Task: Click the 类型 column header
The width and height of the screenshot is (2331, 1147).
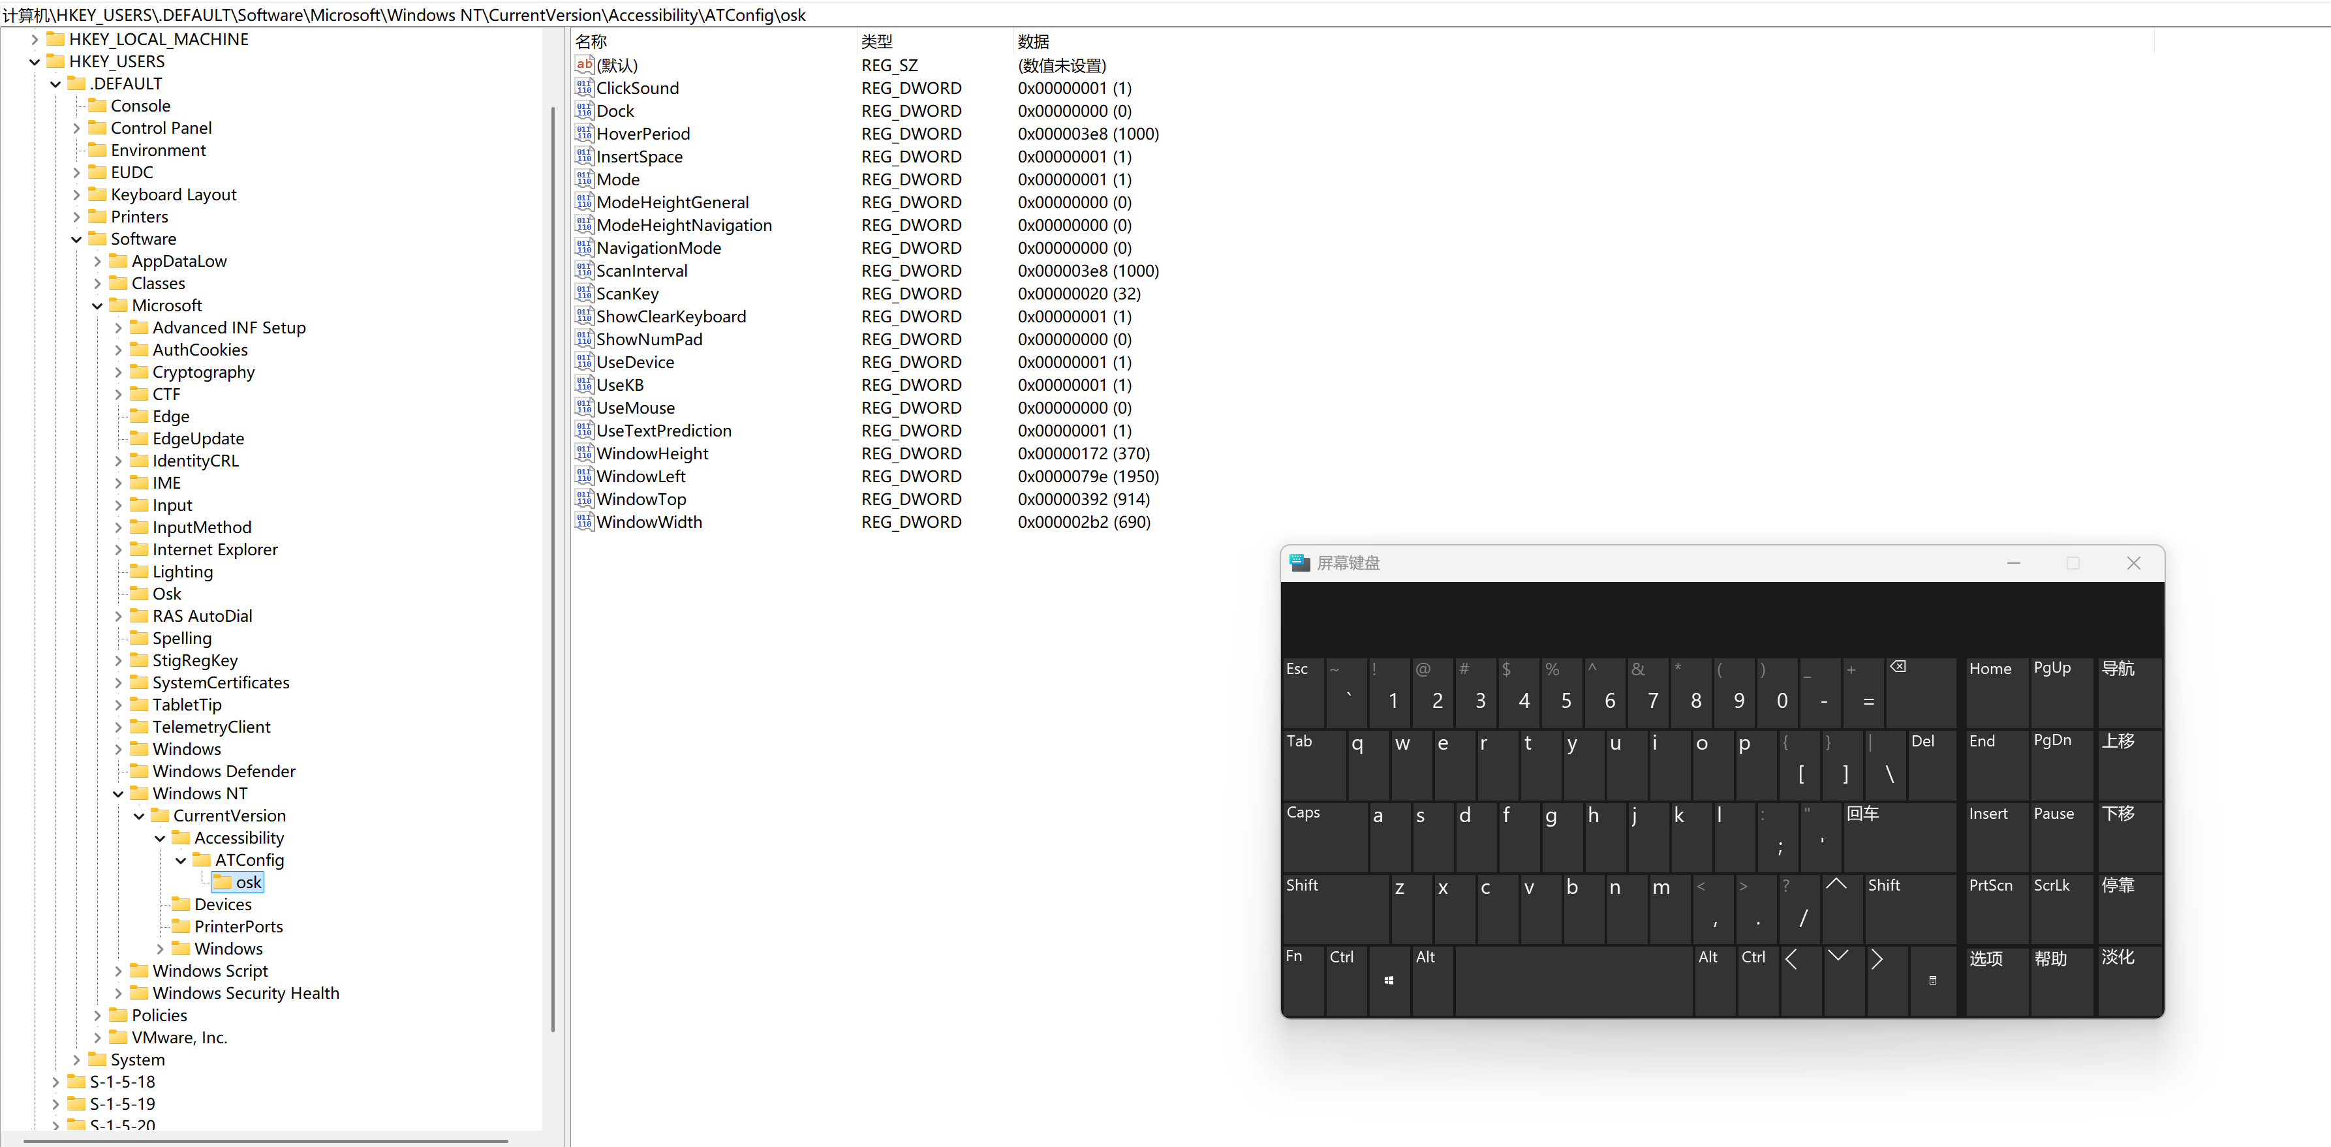Action: tap(876, 42)
